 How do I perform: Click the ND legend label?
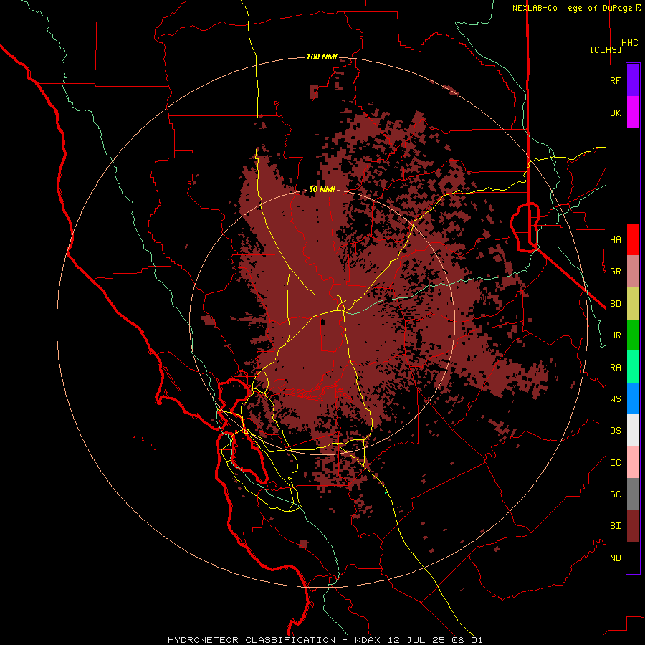615,558
